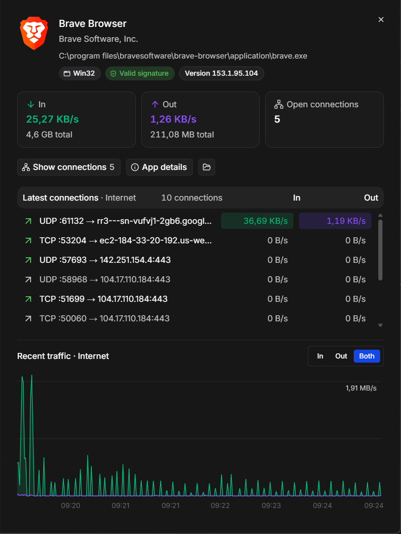This screenshot has width=401, height=534.
Task: Show Both traffic directions on graph
Action: [367, 356]
